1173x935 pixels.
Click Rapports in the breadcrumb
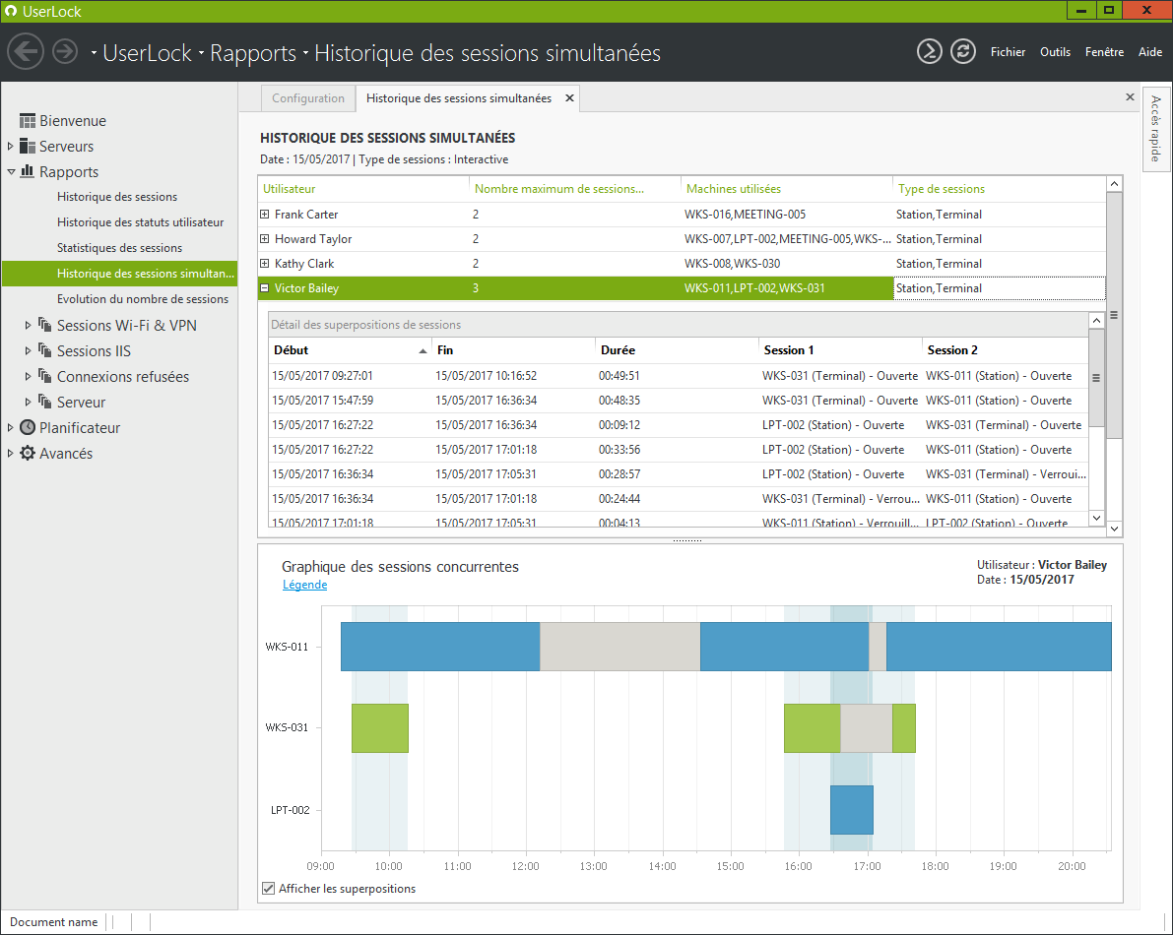click(253, 53)
